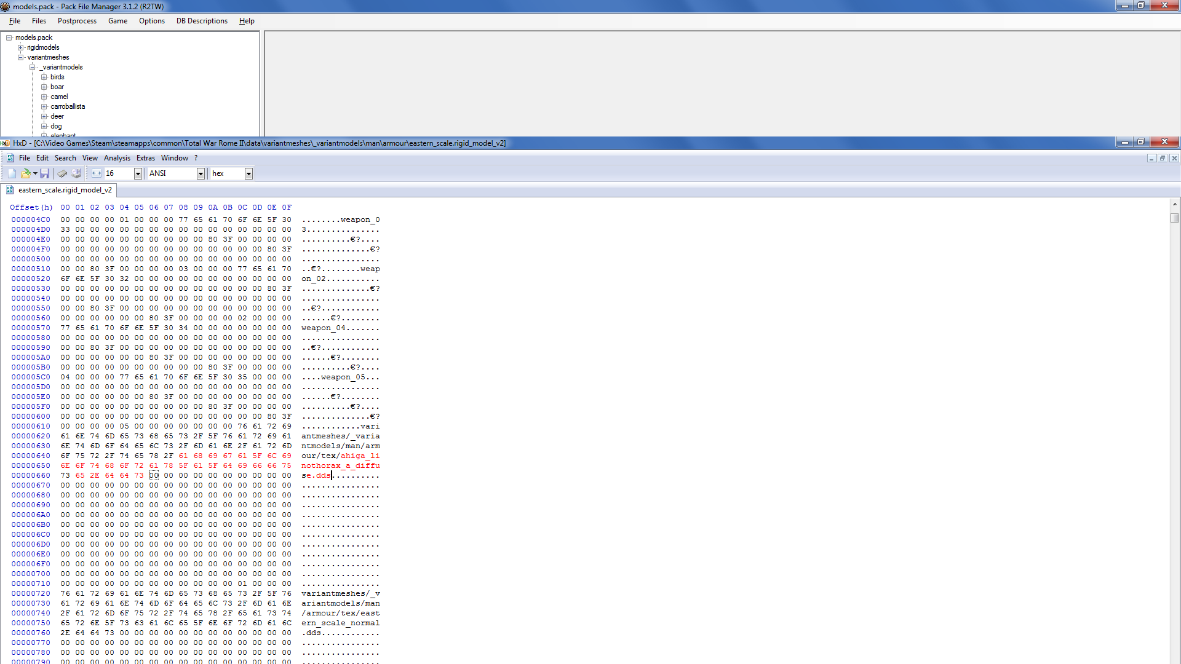Image resolution: width=1181 pixels, height=664 pixels.
Task: Select variantmeshes tree item
Action: tap(48, 57)
